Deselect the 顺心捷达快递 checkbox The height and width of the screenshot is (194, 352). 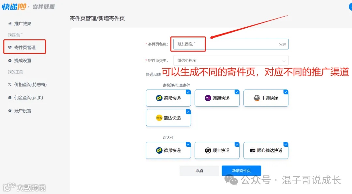pyautogui.click(x=286, y=144)
